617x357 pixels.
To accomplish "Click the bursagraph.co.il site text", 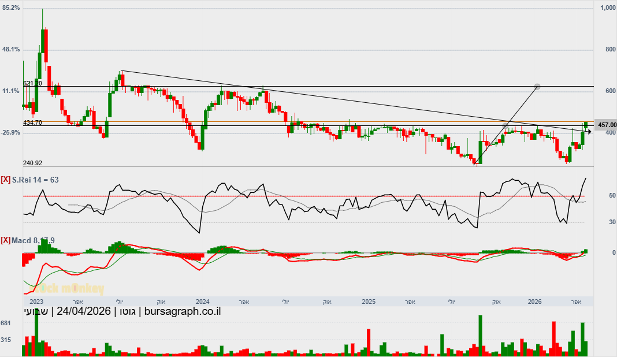I will point(183,311).
